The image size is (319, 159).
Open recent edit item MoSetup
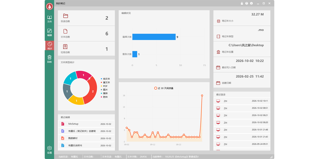[86, 124]
